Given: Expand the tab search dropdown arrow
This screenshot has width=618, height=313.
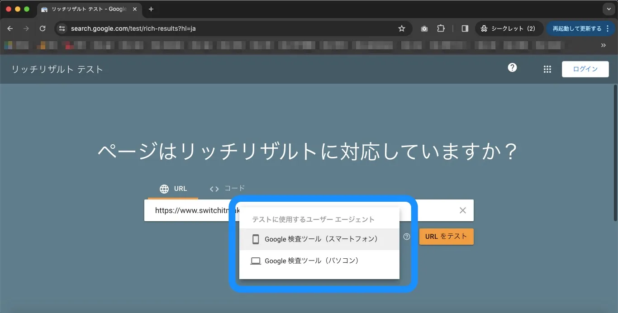Looking at the screenshot, I should [x=608, y=9].
